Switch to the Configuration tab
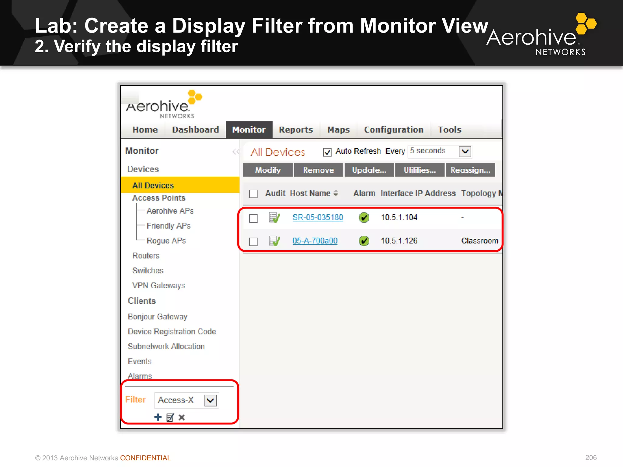Screen dimensions: 623x467 pyautogui.click(x=394, y=130)
